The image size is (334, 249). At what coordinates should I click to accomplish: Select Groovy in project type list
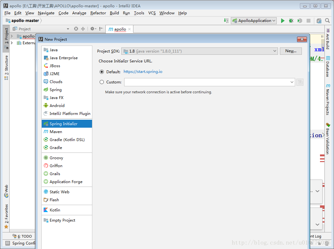67,158
